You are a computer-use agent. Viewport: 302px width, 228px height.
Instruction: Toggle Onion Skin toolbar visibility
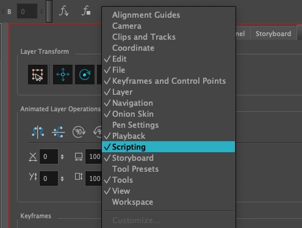(168, 114)
